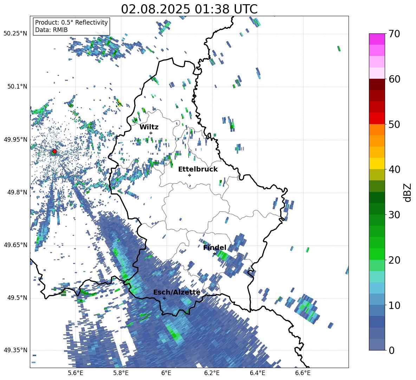Click the 6°E longitude label
The height and width of the screenshot is (380, 416).
click(x=166, y=373)
